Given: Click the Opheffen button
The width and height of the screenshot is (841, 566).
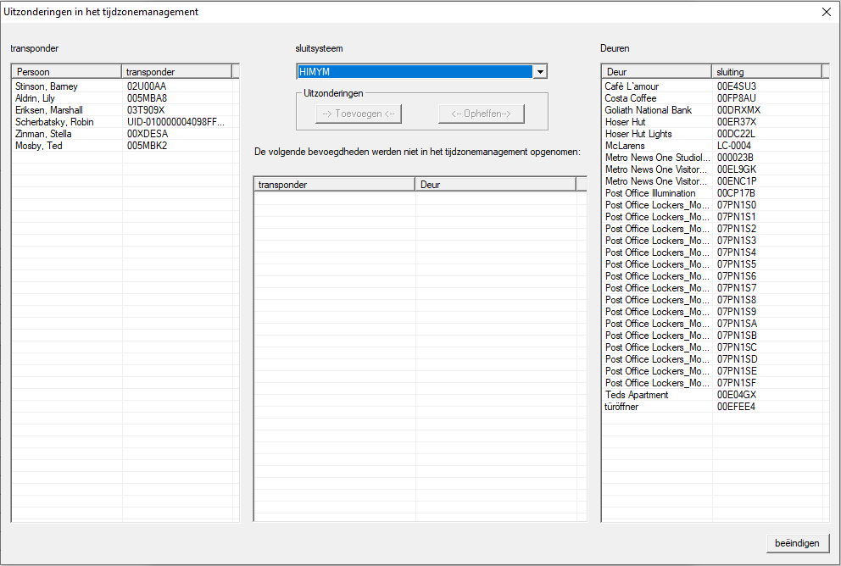Looking at the screenshot, I should click(481, 114).
